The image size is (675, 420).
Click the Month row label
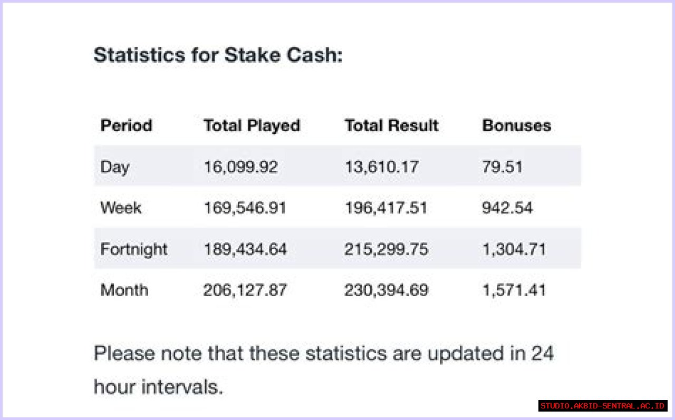(124, 290)
